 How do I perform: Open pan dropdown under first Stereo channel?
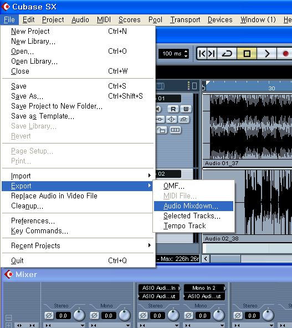coord(83,325)
